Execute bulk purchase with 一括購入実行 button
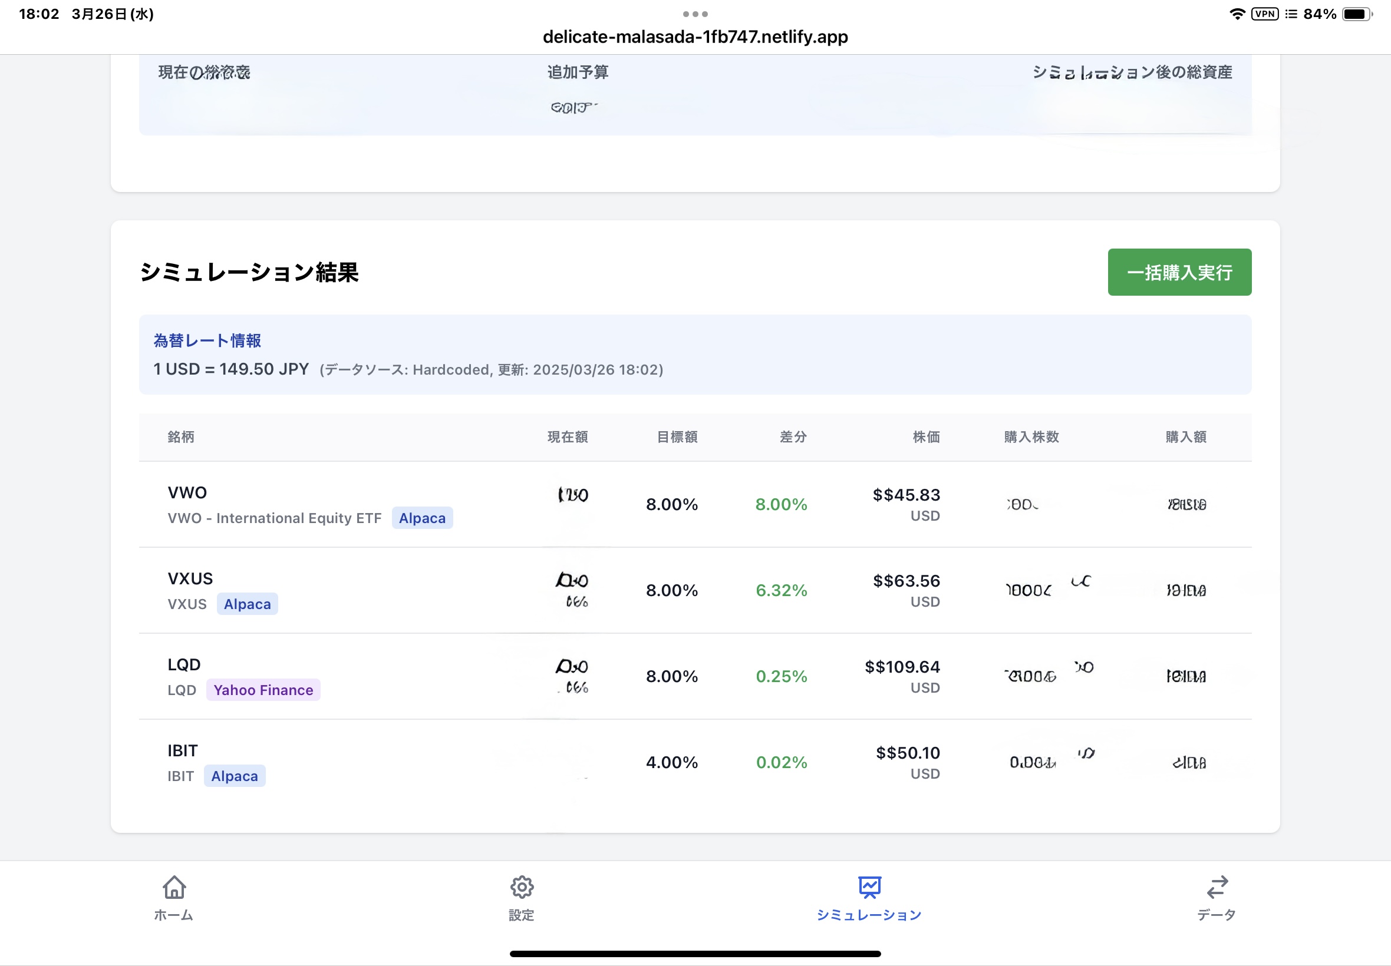 1179,272
